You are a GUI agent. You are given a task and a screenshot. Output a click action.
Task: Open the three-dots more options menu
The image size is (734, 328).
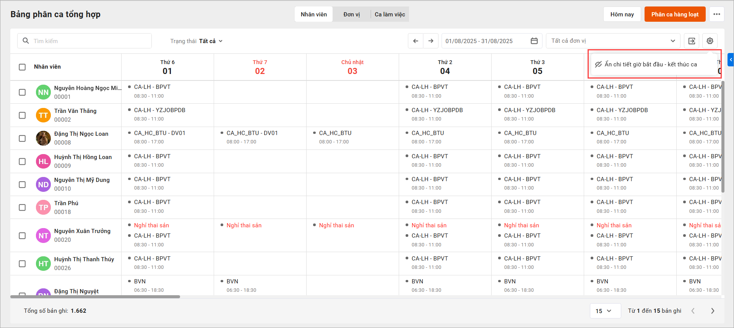click(x=717, y=14)
